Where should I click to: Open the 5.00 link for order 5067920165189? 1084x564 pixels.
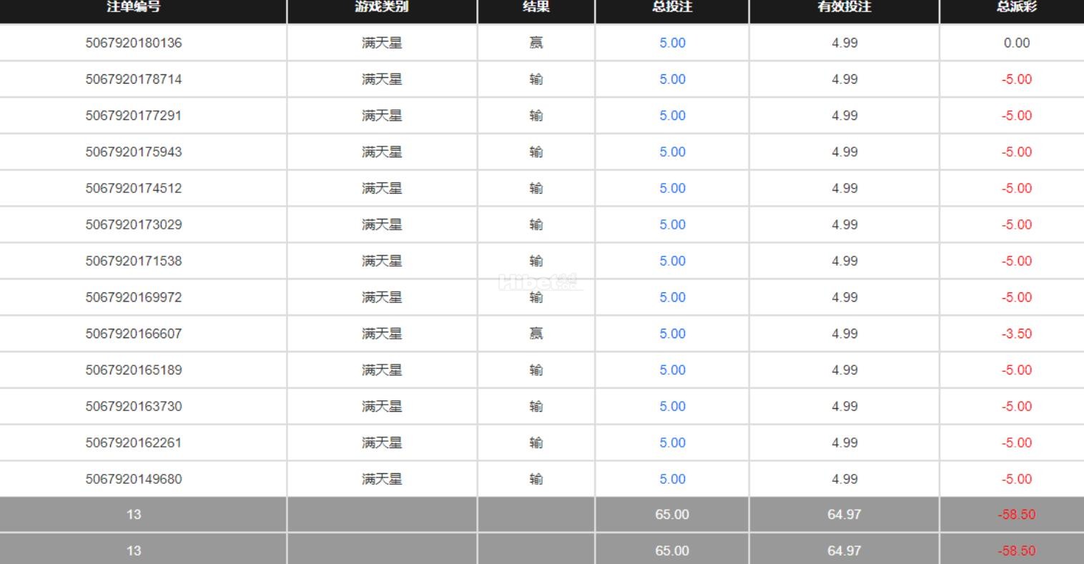coord(672,370)
